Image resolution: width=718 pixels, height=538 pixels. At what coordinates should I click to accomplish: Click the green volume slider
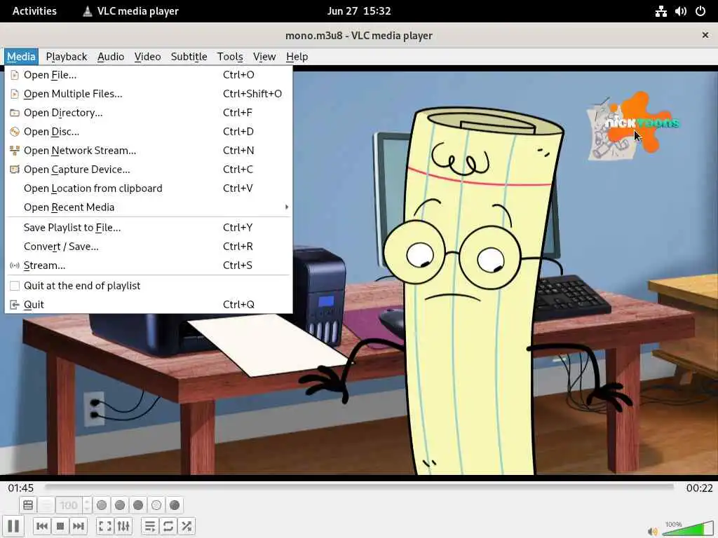pos(688,528)
